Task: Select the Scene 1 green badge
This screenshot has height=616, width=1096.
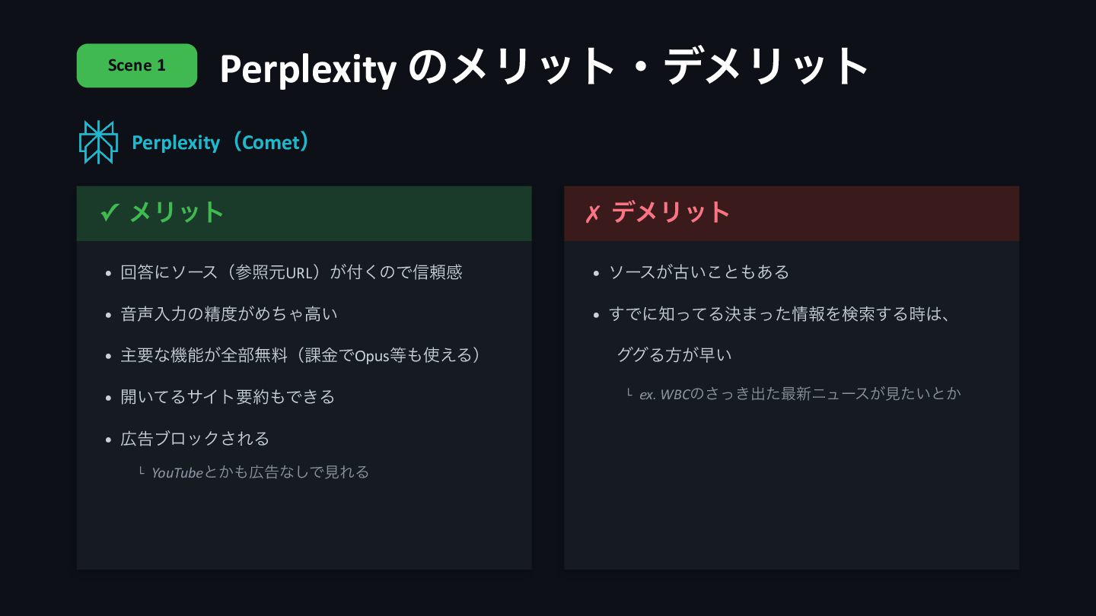Action: [x=137, y=65]
